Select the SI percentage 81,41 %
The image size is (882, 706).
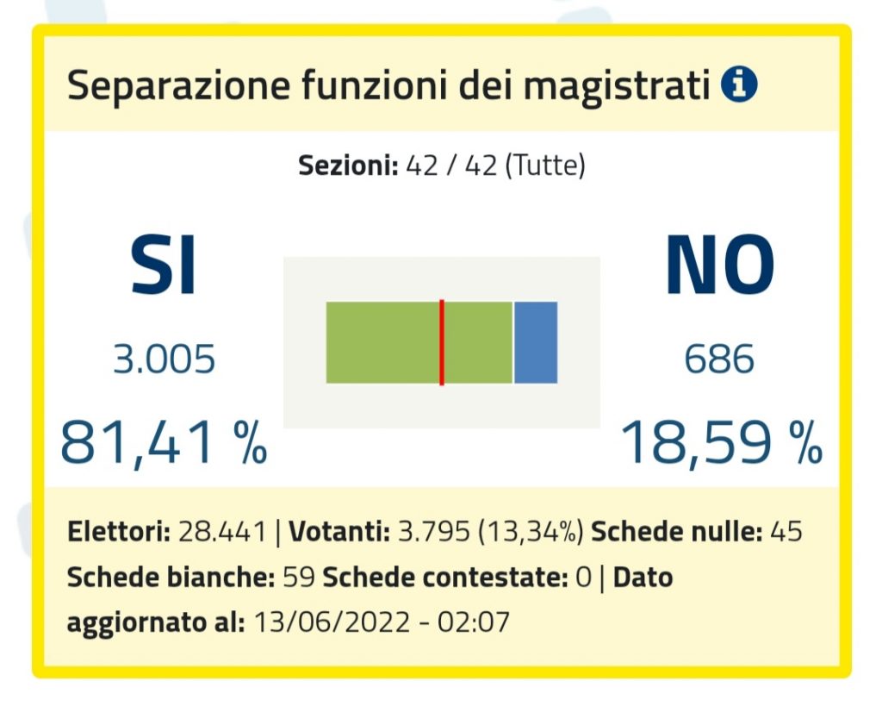(164, 442)
